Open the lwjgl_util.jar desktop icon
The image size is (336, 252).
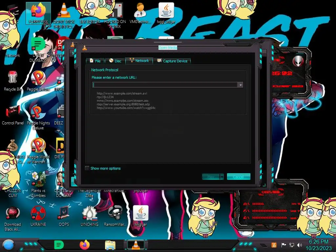pos(166,13)
